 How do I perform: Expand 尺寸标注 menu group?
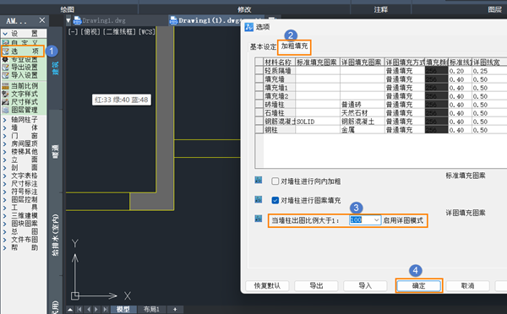coord(5,184)
